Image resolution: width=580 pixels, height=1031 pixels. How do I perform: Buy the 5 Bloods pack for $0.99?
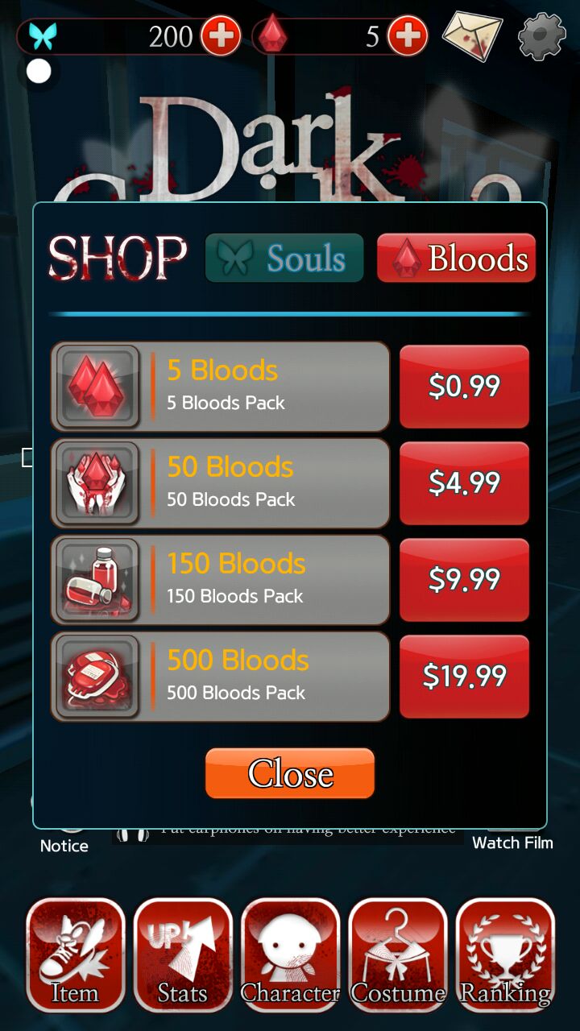(464, 387)
